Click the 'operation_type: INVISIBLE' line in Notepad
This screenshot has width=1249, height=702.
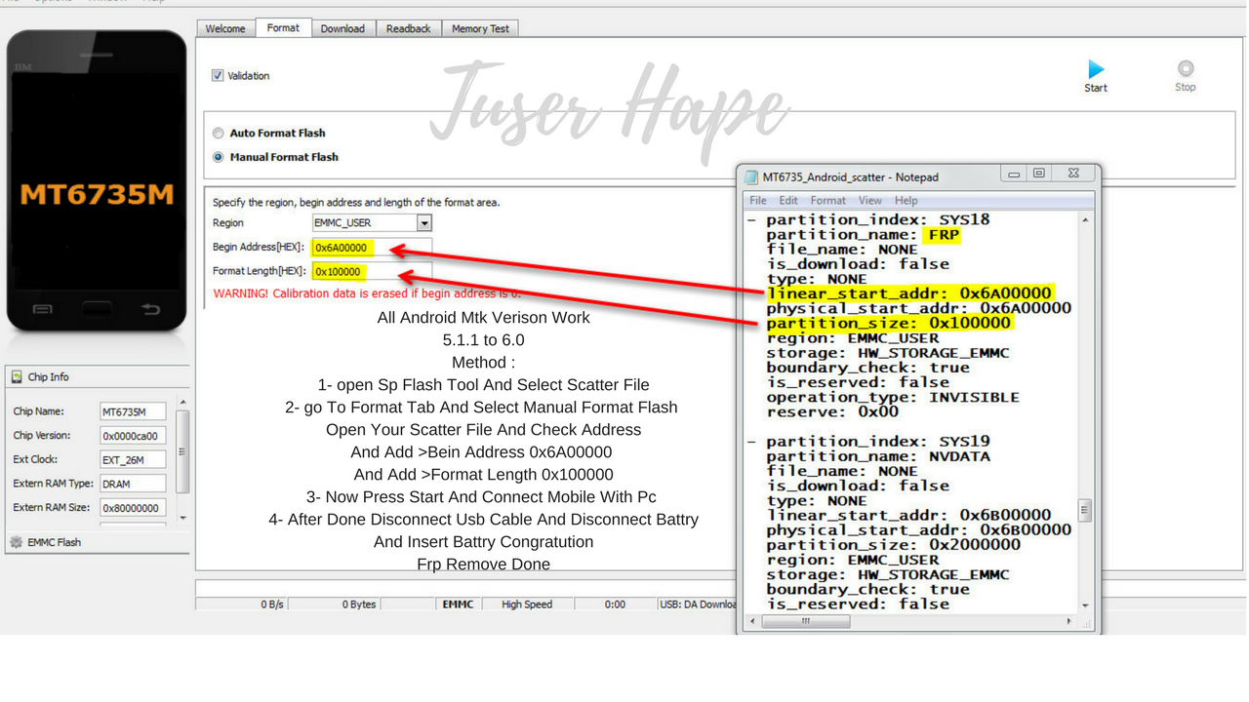[x=893, y=397]
